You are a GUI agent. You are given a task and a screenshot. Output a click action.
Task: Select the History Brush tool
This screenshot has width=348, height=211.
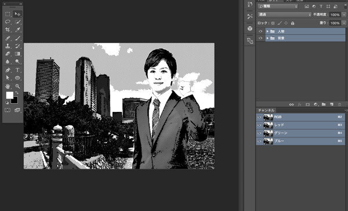pos(17,46)
